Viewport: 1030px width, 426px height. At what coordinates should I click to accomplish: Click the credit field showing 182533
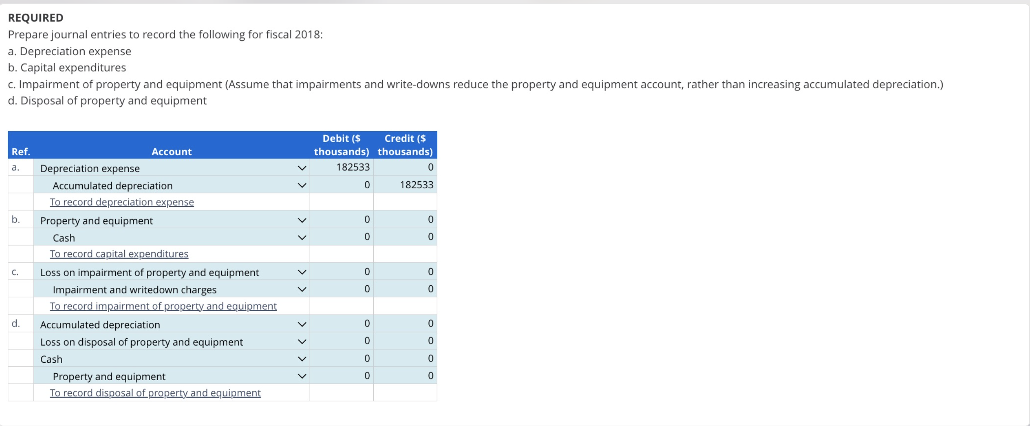tap(405, 184)
